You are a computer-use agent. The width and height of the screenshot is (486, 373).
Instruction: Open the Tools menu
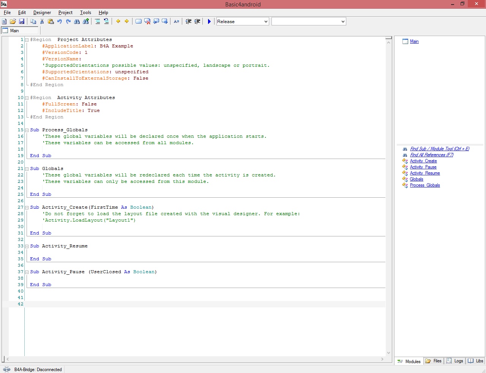85,13
